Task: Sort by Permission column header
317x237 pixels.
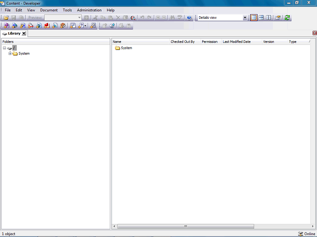Action: 211,41
